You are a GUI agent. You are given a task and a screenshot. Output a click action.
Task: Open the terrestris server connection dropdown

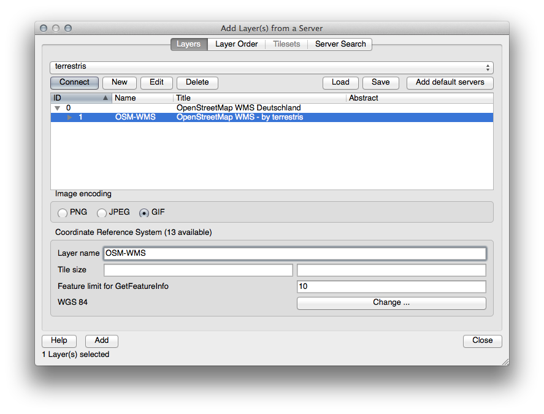click(271, 67)
